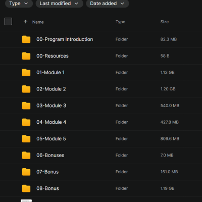Tick the select-all checkbox in header
This screenshot has width=202, height=202.
coord(8,22)
